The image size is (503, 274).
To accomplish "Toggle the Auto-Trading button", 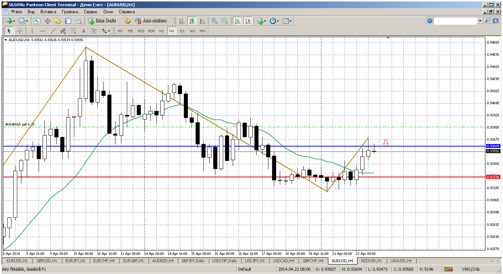I will [x=151, y=21].
